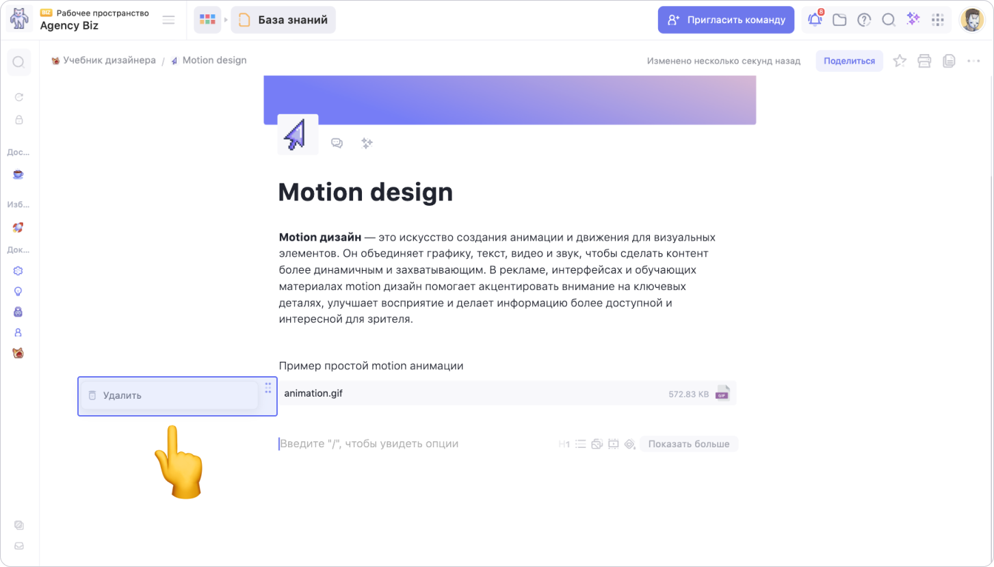Click the copy document icon
The width and height of the screenshot is (994, 567).
(949, 61)
